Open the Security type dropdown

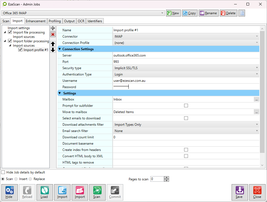click(x=186, y=68)
